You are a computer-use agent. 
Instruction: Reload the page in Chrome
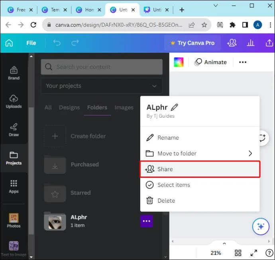[x=33, y=25]
